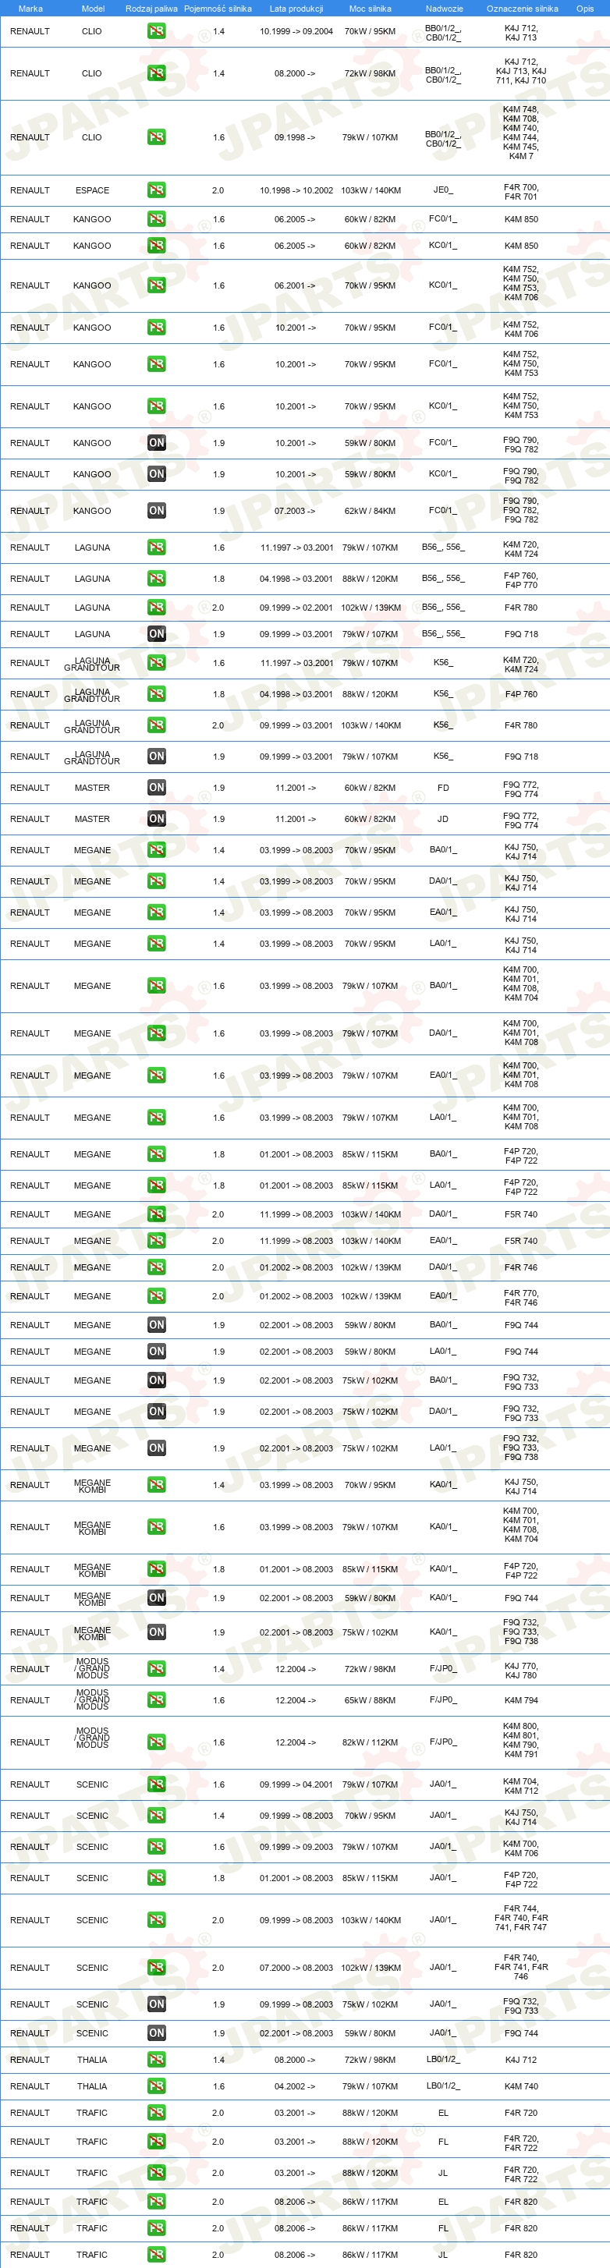This screenshot has height=2268, width=610.
Task: Click the Nadwozie column header
Action: (x=445, y=9)
